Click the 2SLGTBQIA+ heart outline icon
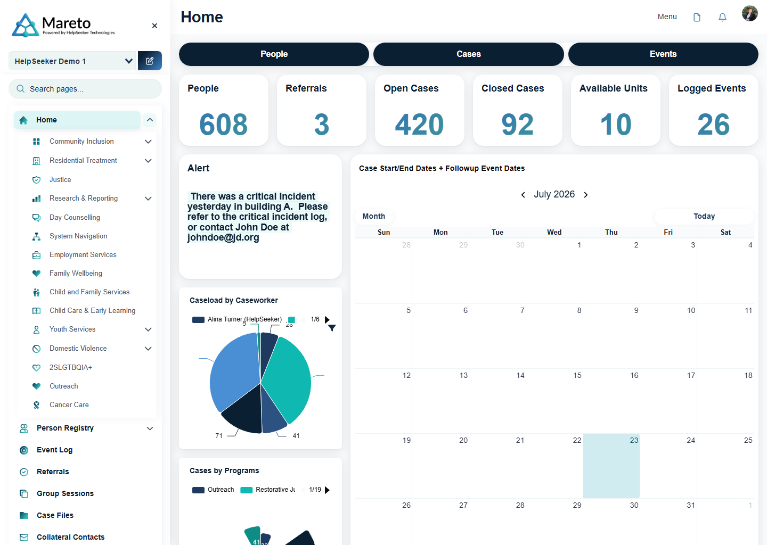 (36, 368)
